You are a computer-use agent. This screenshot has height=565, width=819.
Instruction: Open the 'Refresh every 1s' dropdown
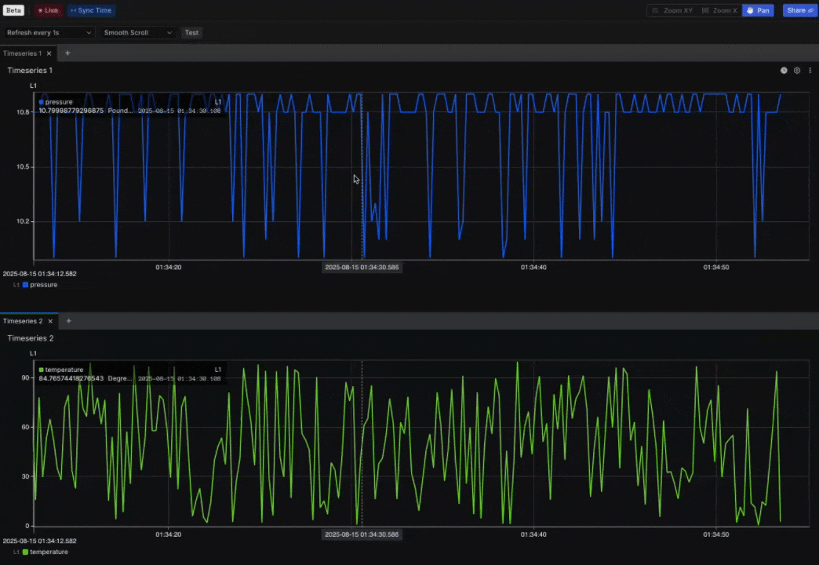point(49,33)
